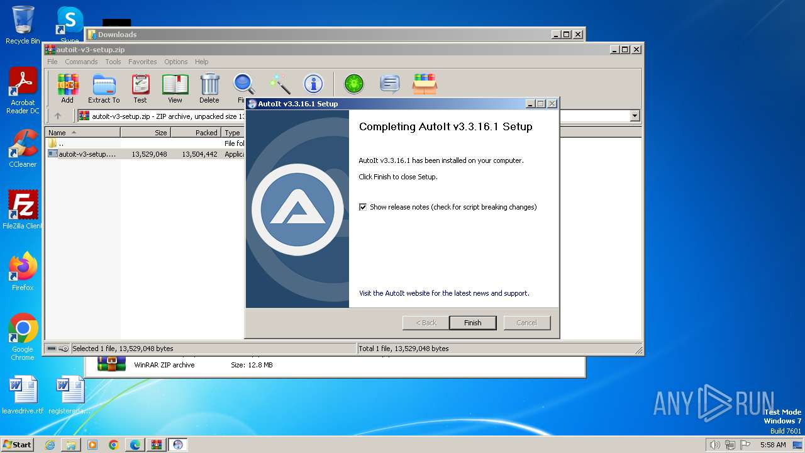Open Recycle Bin desktop icon
This screenshot has width=805, height=453.
[23, 25]
